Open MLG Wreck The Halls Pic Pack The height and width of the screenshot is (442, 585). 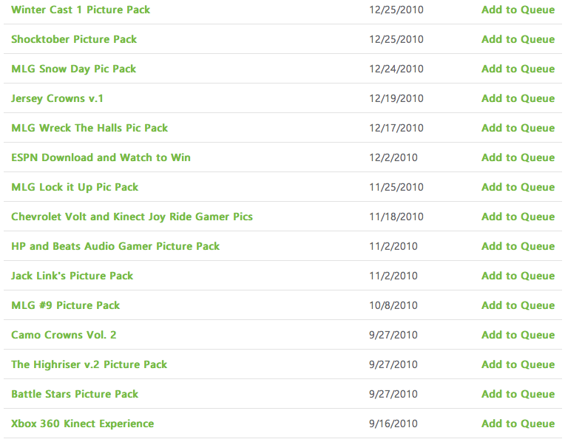point(89,128)
